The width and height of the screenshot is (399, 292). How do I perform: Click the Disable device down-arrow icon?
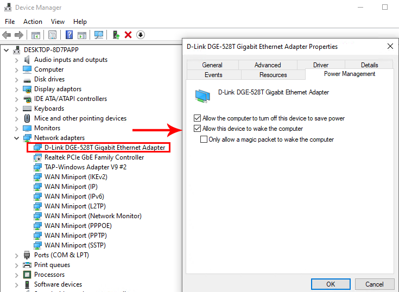141,35
